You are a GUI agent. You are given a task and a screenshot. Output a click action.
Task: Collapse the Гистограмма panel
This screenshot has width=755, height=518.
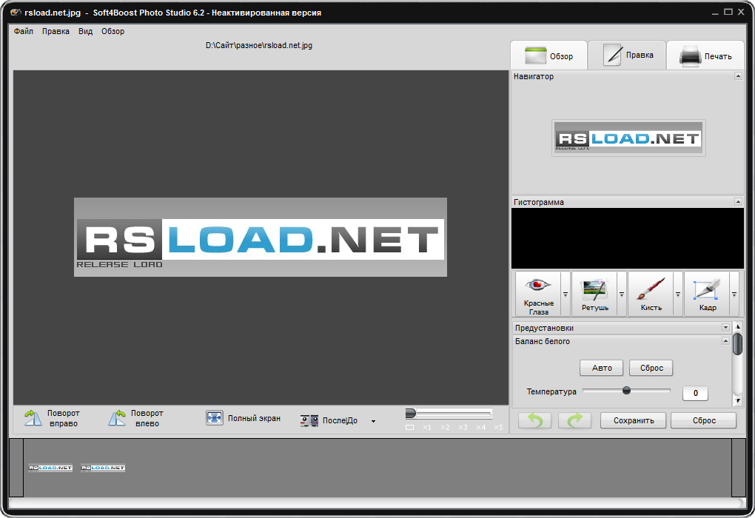(738, 202)
